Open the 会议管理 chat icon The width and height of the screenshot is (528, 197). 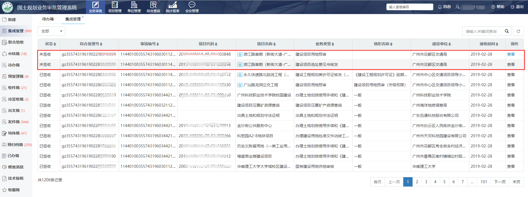coord(192,5)
